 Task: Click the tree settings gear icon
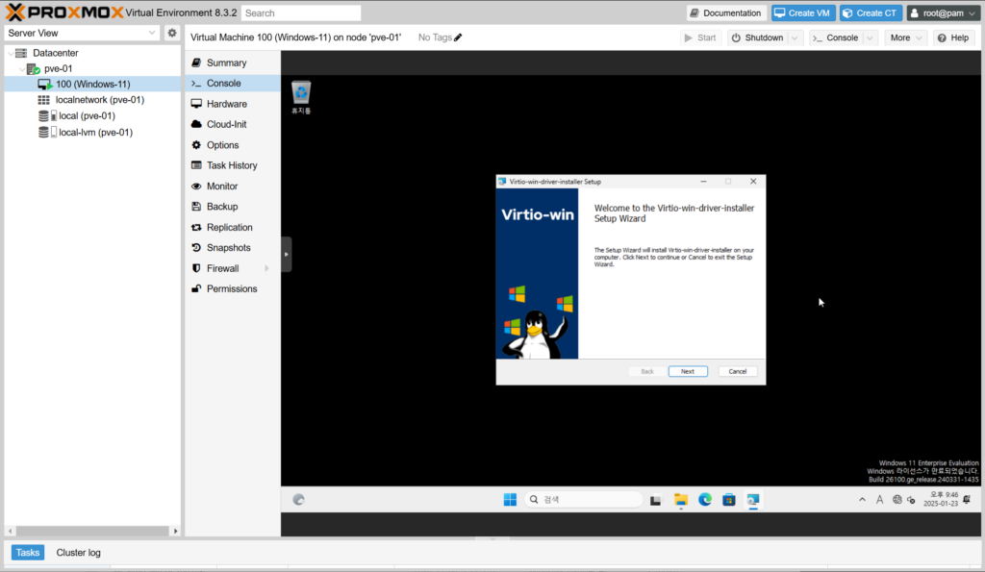click(x=172, y=33)
